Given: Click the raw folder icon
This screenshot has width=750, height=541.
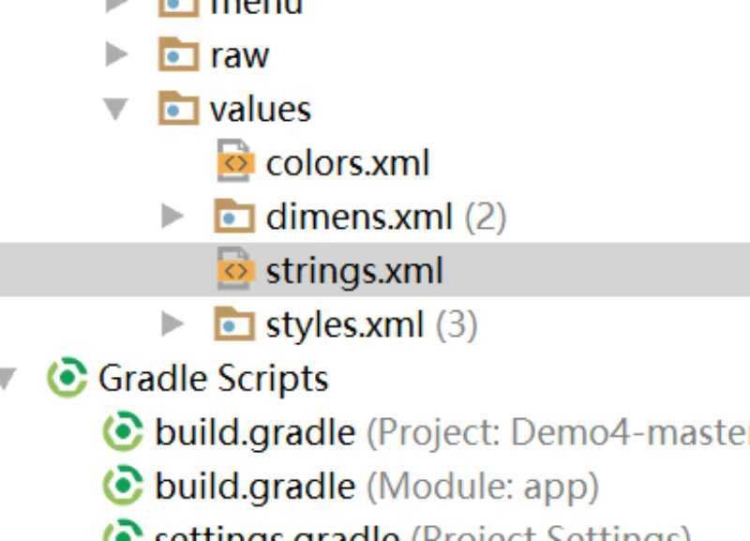Looking at the screenshot, I should click(178, 54).
